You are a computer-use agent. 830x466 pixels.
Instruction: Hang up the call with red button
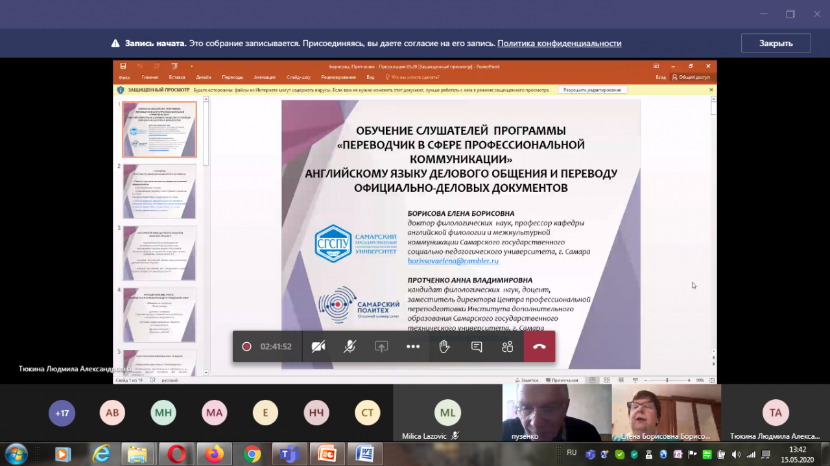point(539,347)
